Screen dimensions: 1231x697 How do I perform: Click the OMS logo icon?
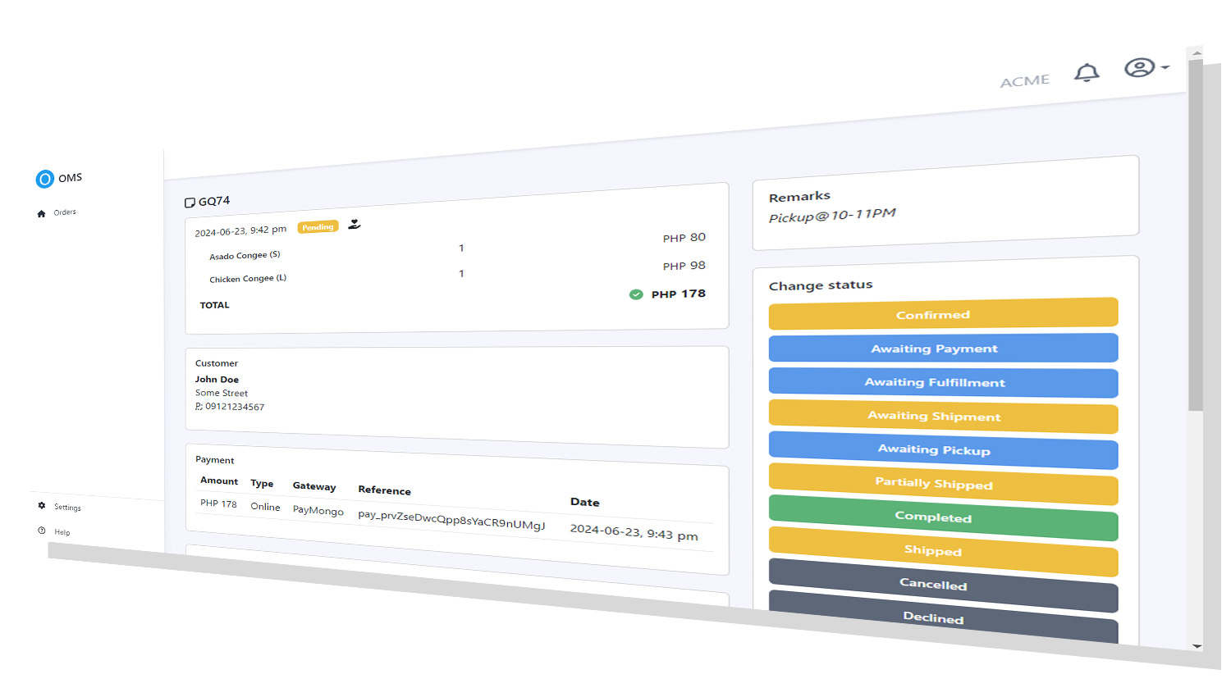(x=44, y=179)
